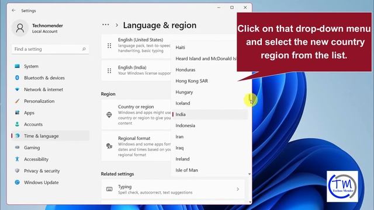Choose Ireland from the list
The width and height of the screenshot is (374, 210).
[x=182, y=159]
